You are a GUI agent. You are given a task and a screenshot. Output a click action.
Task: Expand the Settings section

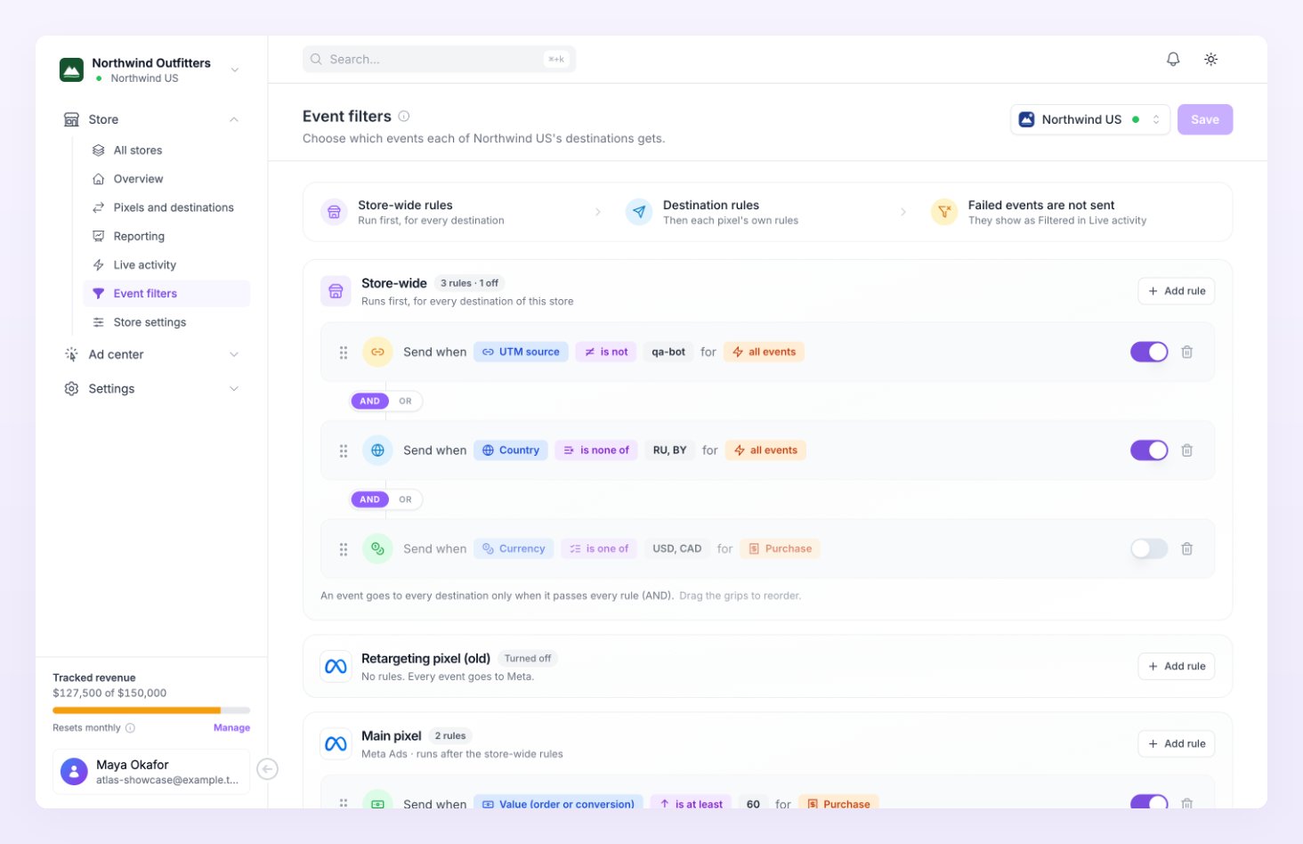click(x=151, y=389)
